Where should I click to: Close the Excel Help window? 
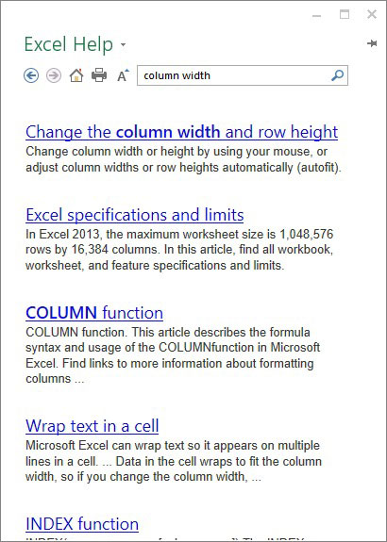[x=372, y=14]
